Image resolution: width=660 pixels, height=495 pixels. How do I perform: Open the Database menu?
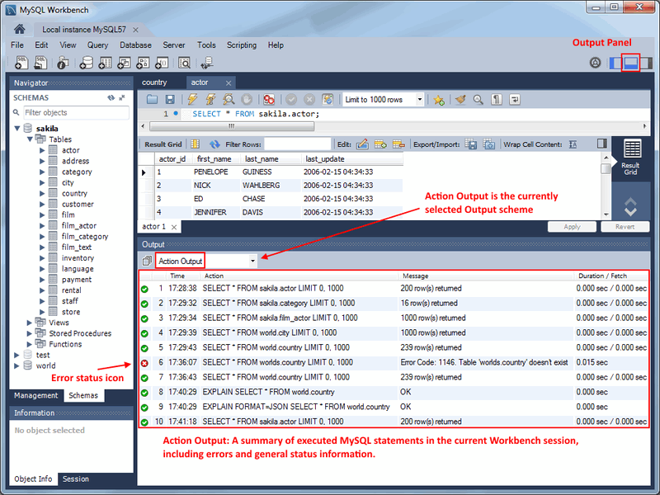(135, 45)
